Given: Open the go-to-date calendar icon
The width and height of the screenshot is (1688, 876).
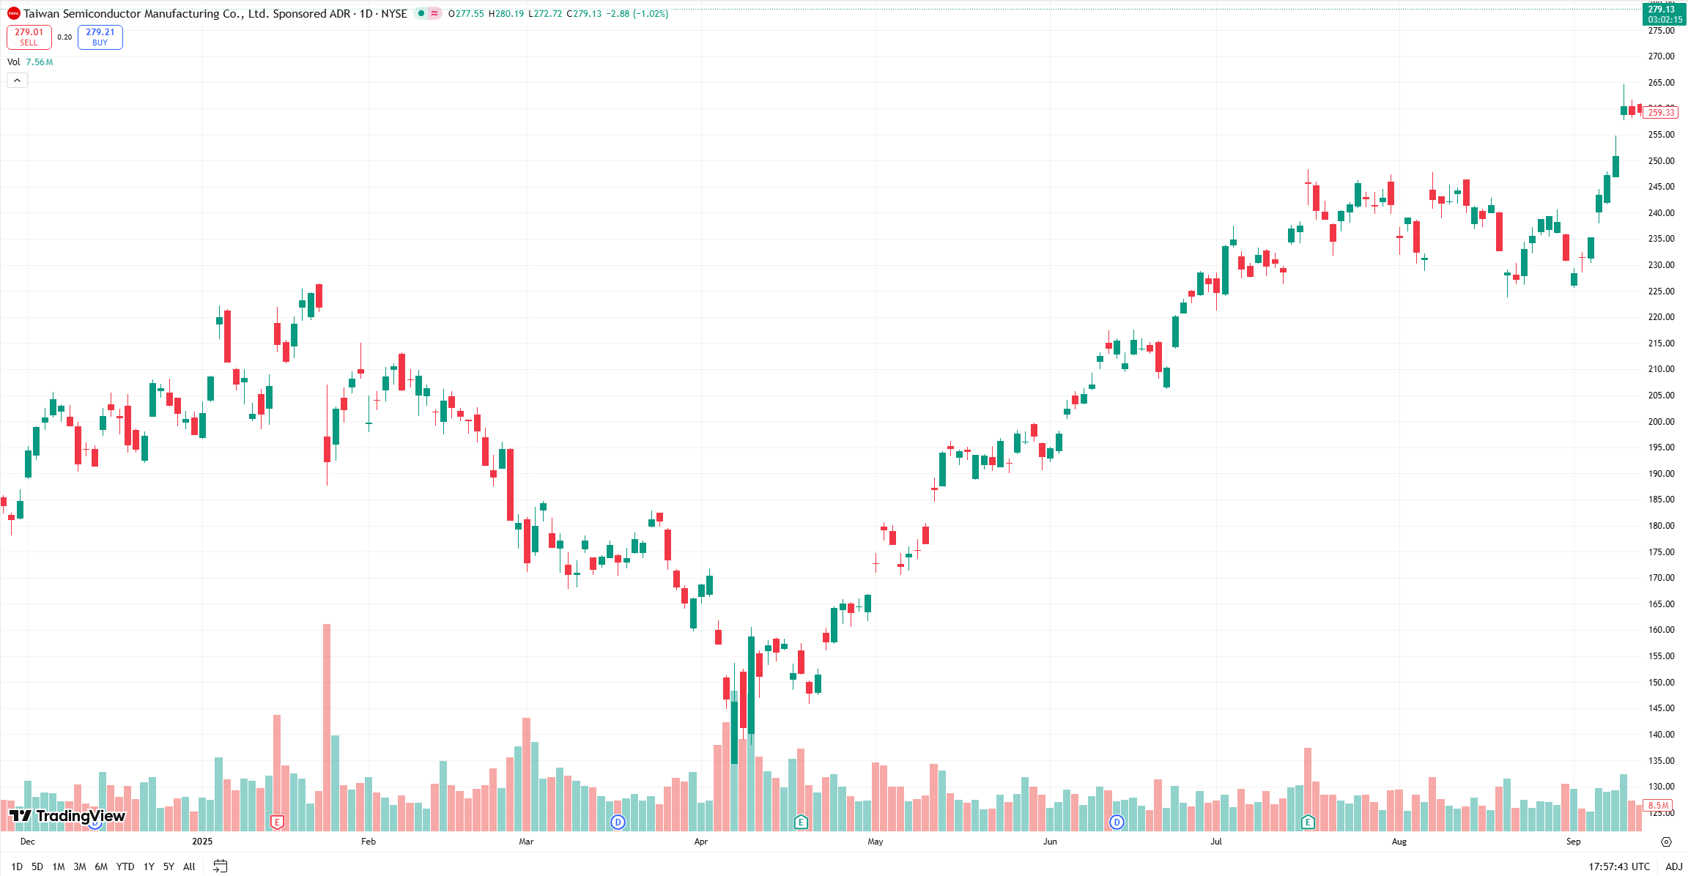Looking at the screenshot, I should tap(220, 866).
